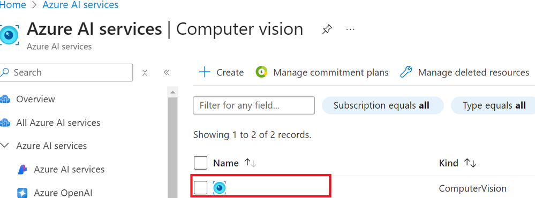The width and height of the screenshot is (535, 198).
Task: Click the Manage commitment plans circular icon
Action: [261, 72]
